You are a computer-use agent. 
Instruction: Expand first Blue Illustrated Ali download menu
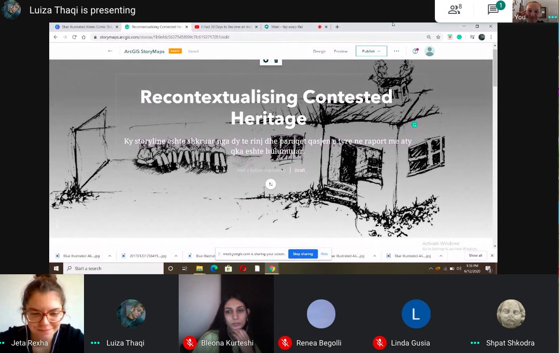click(x=110, y=256)
